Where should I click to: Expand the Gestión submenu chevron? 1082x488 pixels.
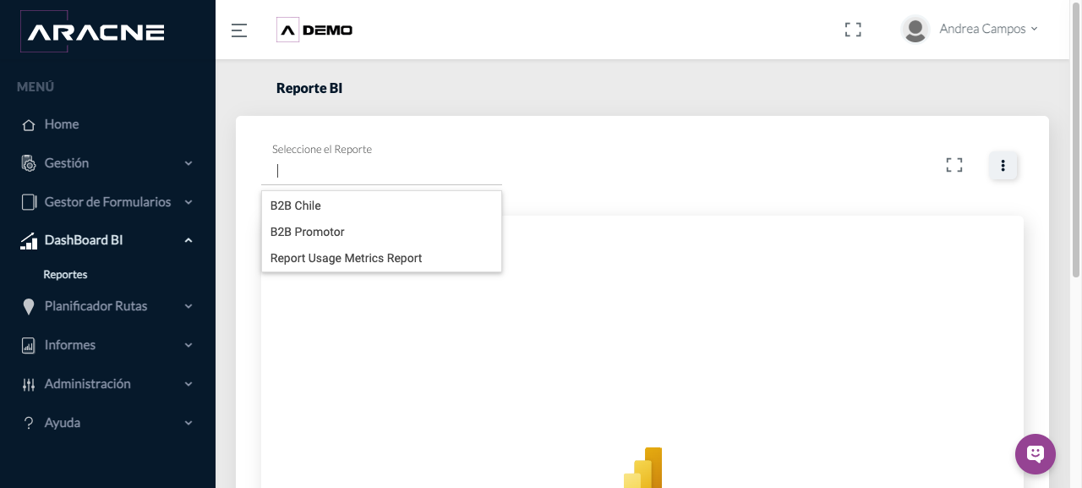coord(189,163)
